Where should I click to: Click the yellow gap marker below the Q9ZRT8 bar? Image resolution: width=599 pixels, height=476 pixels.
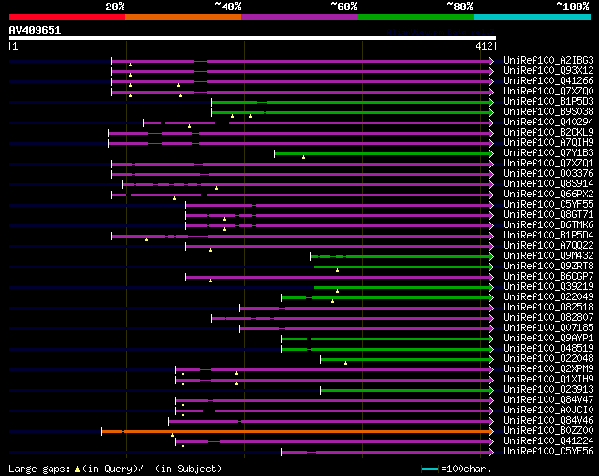(x=337, y=270)
